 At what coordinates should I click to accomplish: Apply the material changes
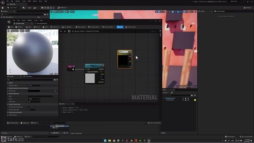coord(29,27)
